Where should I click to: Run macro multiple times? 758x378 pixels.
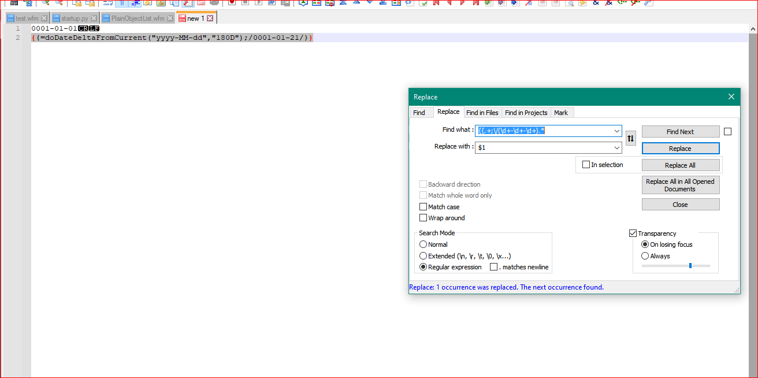270,3
